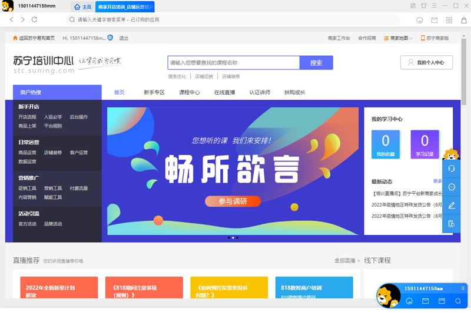The width and height of the screenshot is (471, 313).
Task: Open menu icon on chat widget header
Action: click(x=463, y=288)
